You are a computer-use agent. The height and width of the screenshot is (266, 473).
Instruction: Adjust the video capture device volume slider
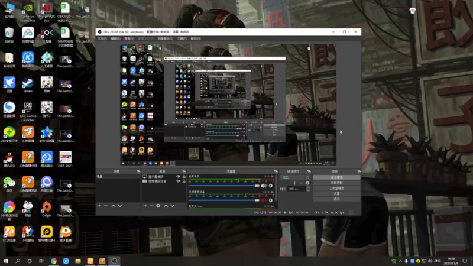(224, 200)
